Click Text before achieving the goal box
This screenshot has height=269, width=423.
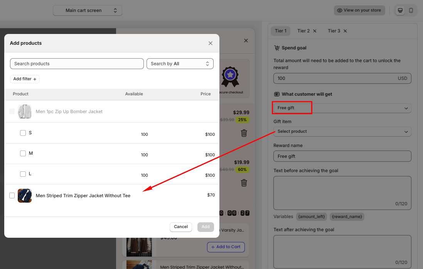pyautogui.click(x=342, y=193)
